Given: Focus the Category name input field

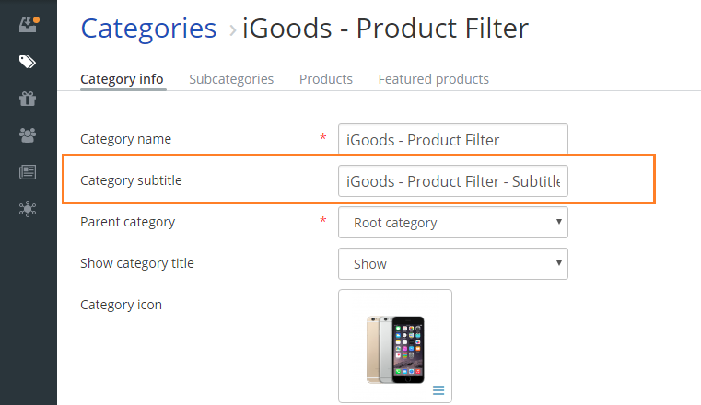Looking at the screenshot, I should pyautogui.click(x=453, y=139).
